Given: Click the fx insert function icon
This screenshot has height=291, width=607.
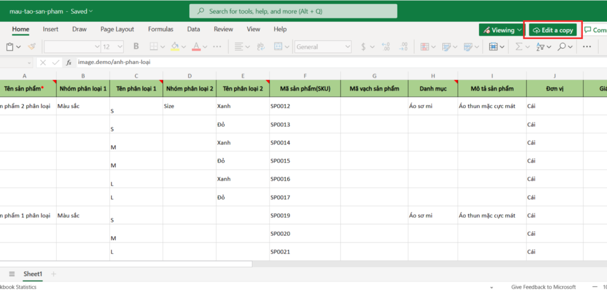Looking at the screenshot, I should coord(69,62).
